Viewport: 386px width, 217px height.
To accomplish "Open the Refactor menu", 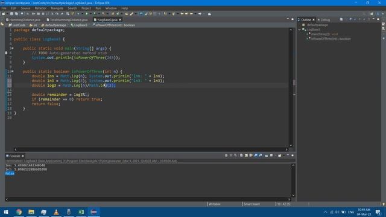I will point(40,8).
